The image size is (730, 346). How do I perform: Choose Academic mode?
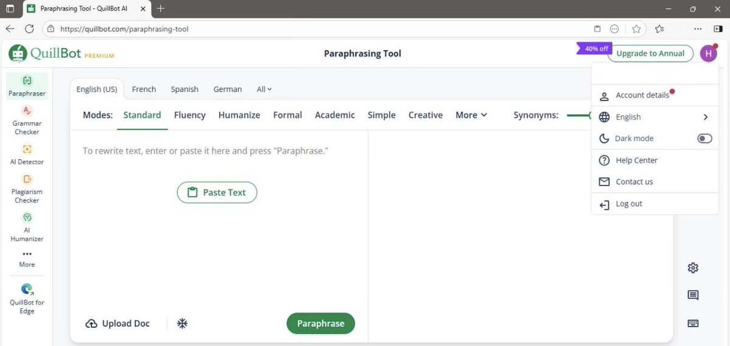[335, 115]
